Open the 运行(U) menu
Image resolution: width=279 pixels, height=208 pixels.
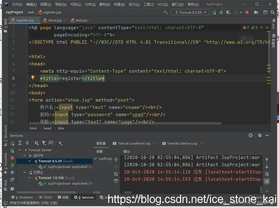pyautogui.click(x=134, y=4)
